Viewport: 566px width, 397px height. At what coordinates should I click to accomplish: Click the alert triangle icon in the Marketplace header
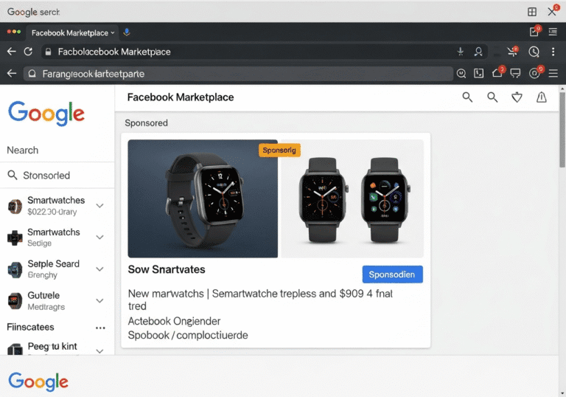pyautogui.click(x=541, y=97)
